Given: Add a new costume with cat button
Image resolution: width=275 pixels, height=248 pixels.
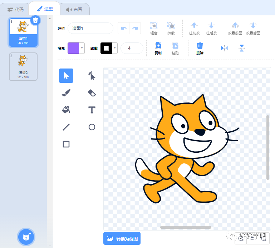Looking at the screenshot, I should coord(26,237).
